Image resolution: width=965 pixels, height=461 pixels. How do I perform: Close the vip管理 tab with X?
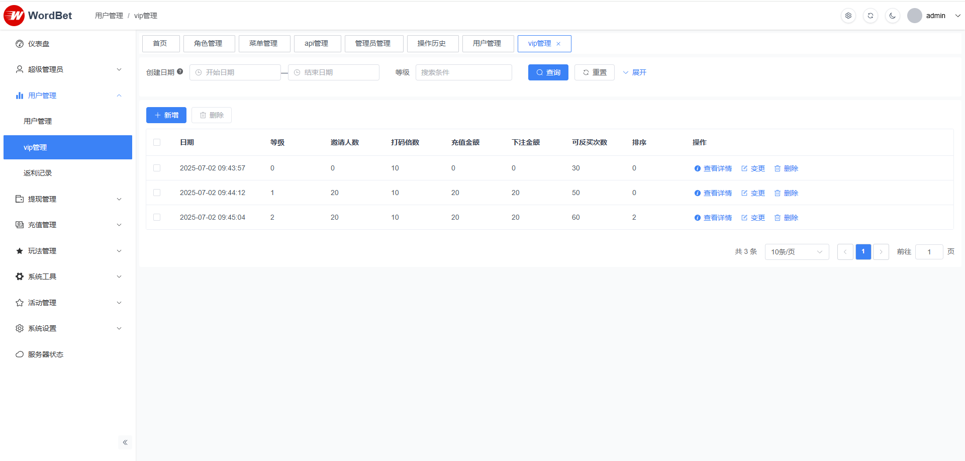558,44
